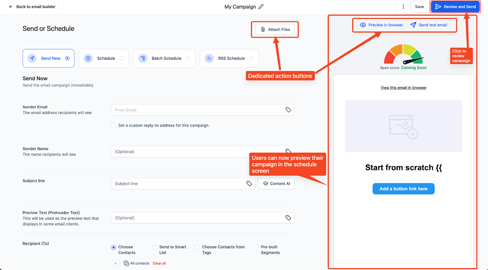488x270 pixels.
Task: Open Preview in browser link
Action: [x=381, y=25]
